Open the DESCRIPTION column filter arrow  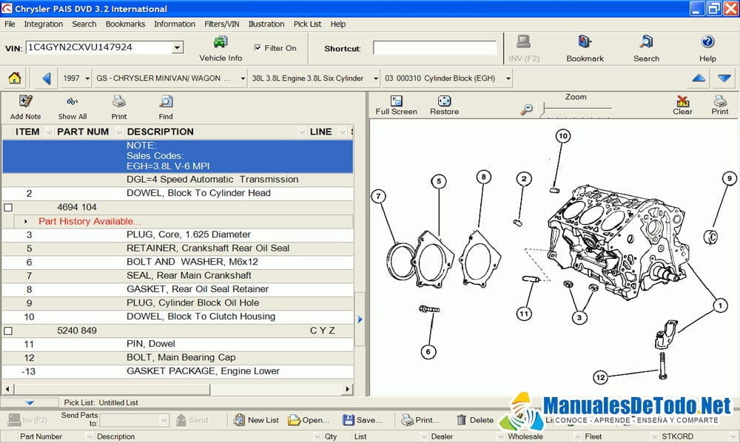[x=302, y=132]
